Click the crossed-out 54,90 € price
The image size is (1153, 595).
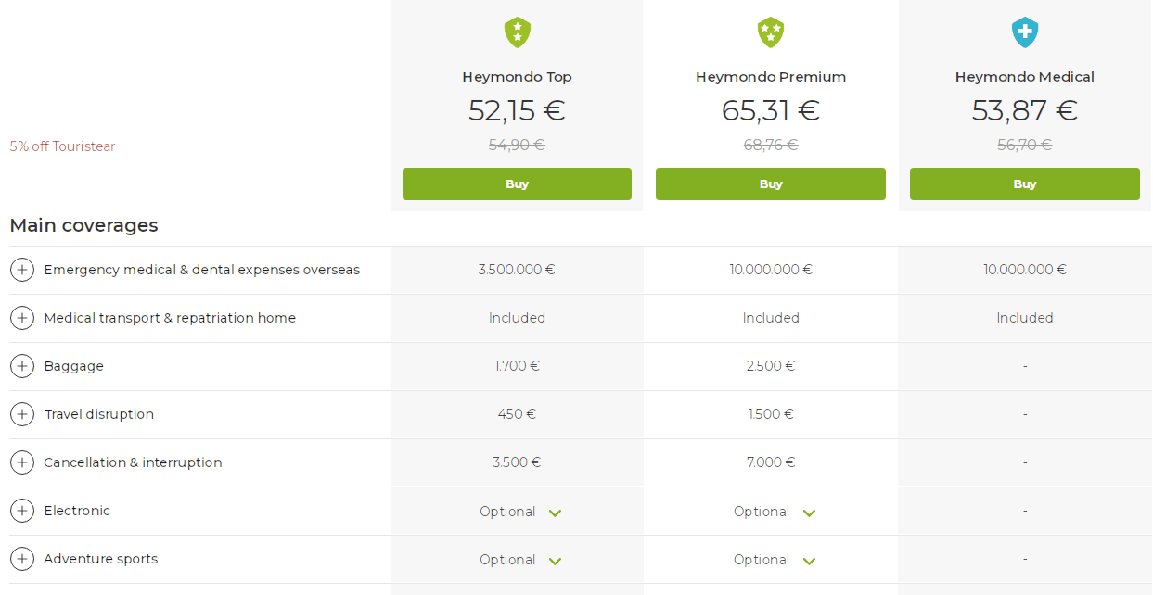point(517,145)
